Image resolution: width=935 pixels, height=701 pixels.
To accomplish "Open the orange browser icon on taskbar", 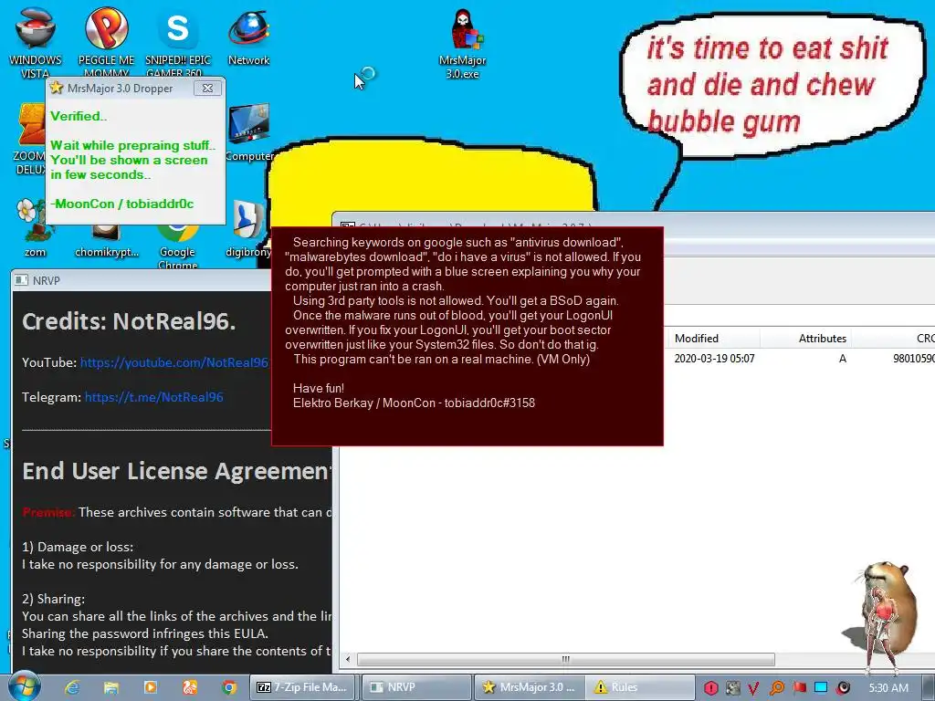I will [x=190, y=687].
